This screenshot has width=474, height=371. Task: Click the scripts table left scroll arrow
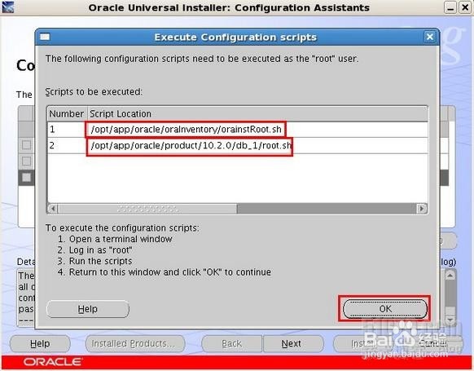(53, 209)
